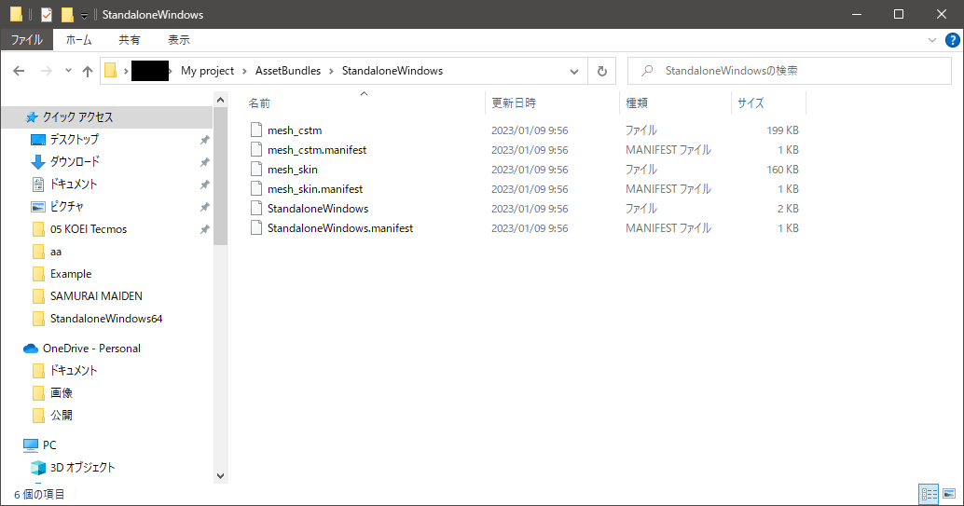This screenshot has width=964, height=506.
Task: Open 公開 folder under OneDrive
Action: tap(61, 416)
